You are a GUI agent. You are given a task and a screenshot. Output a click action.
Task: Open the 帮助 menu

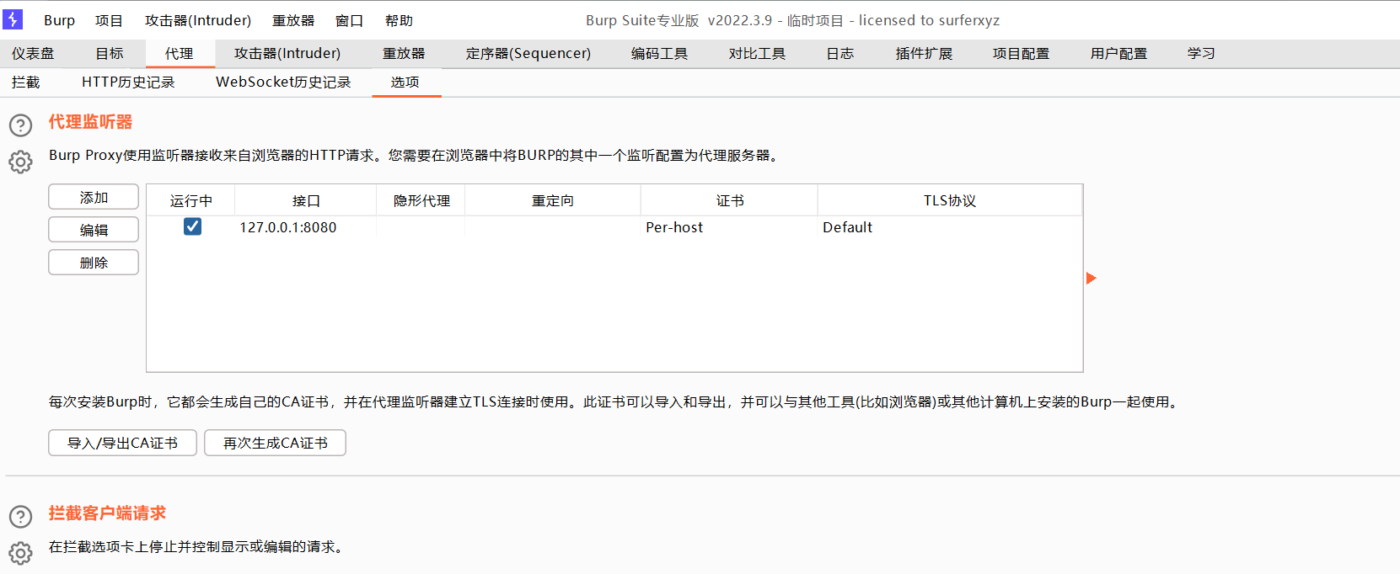click(x=399, y=20)
